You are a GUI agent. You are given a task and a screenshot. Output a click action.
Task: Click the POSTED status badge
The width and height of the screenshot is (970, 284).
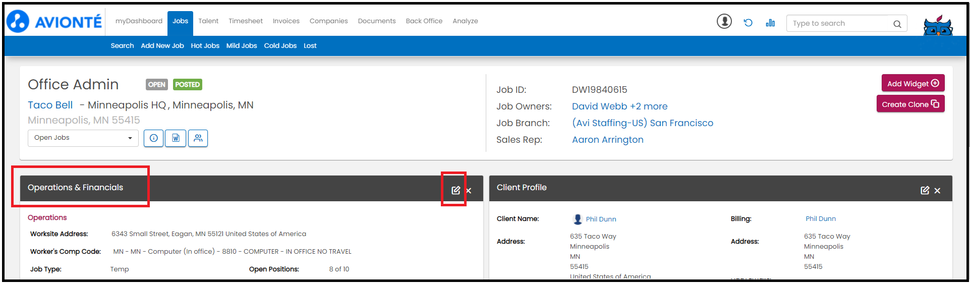pos(188,85)
